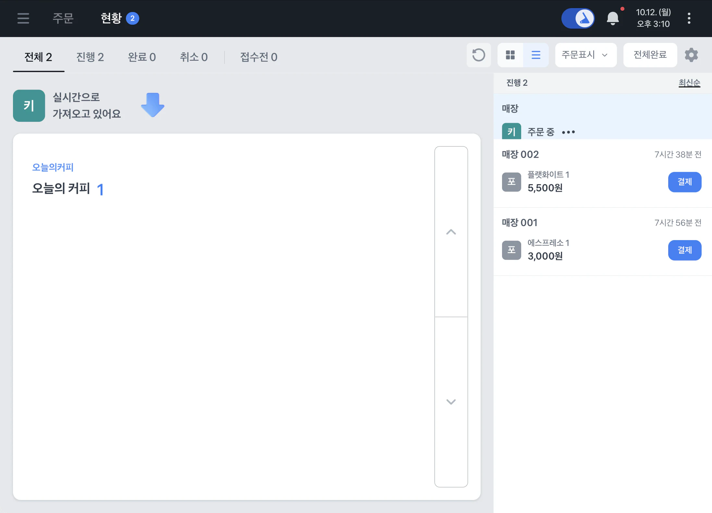Viewport: 712px width, 513px height.
Task: Switch to list view
Action: [536, 55]
